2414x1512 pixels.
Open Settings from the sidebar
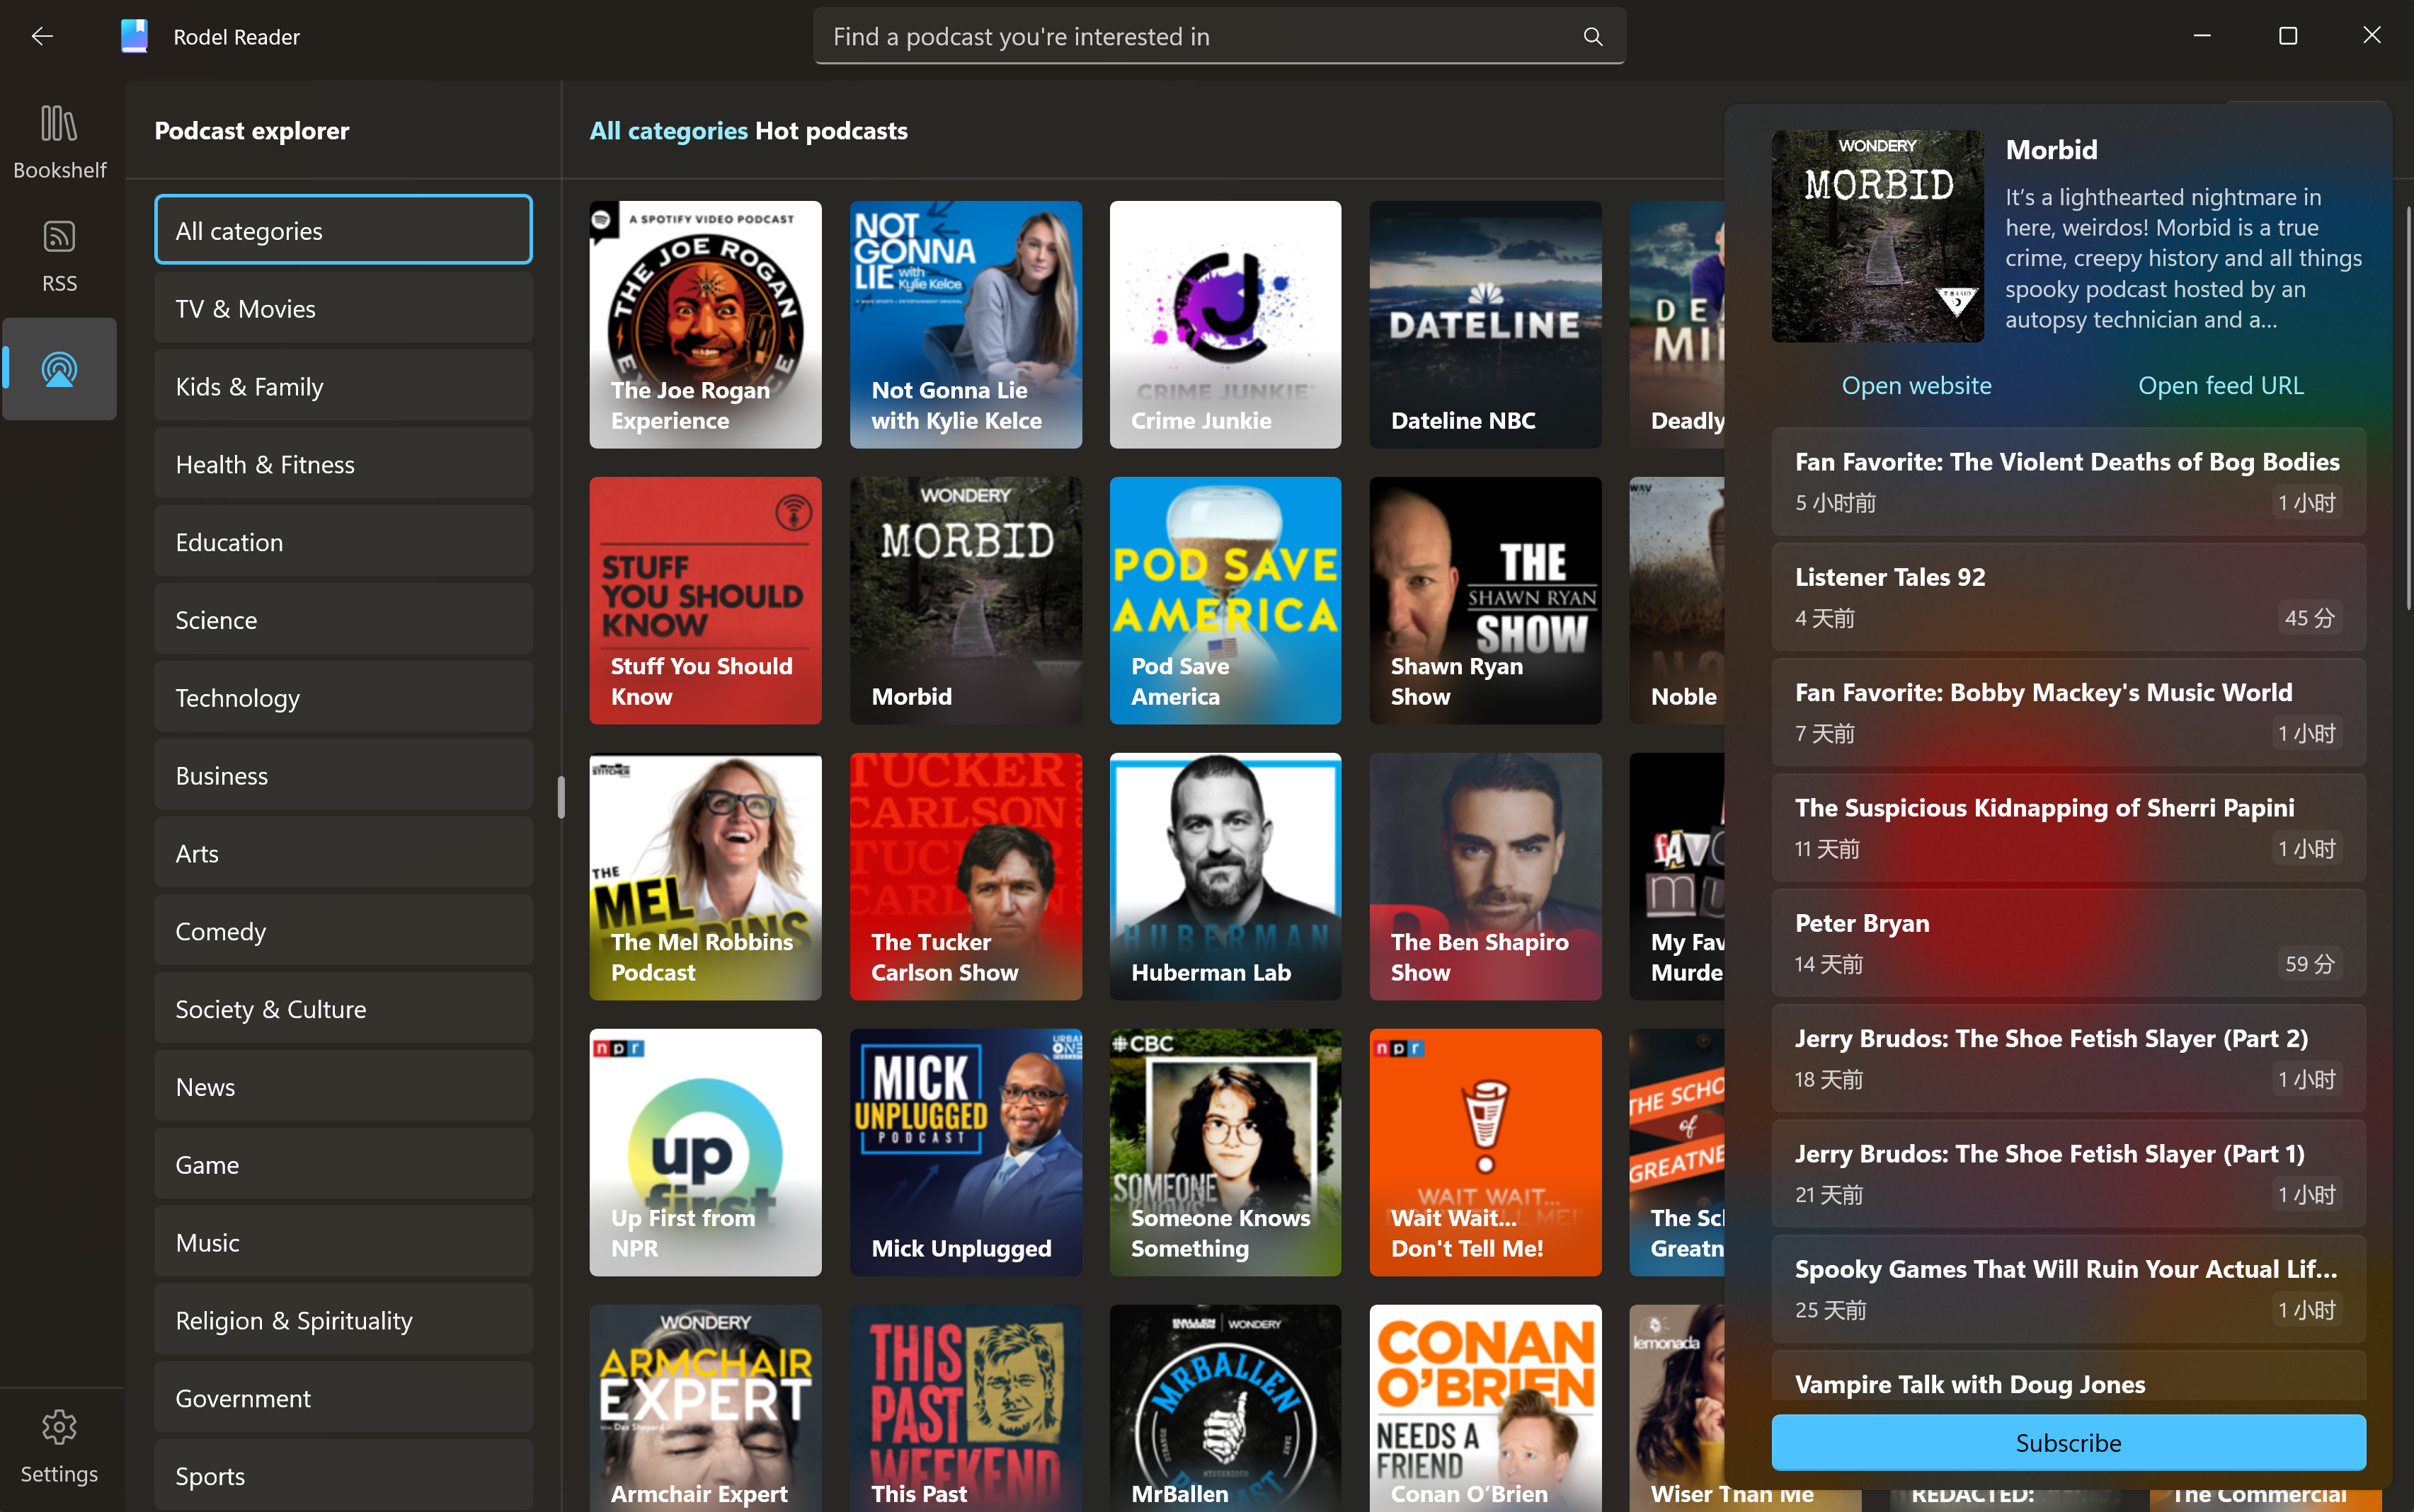tap(59, 1447)
